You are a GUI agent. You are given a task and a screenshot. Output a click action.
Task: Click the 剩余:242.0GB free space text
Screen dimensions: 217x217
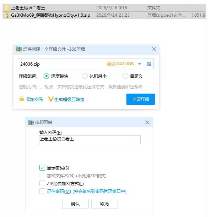(x=120, y=64)
